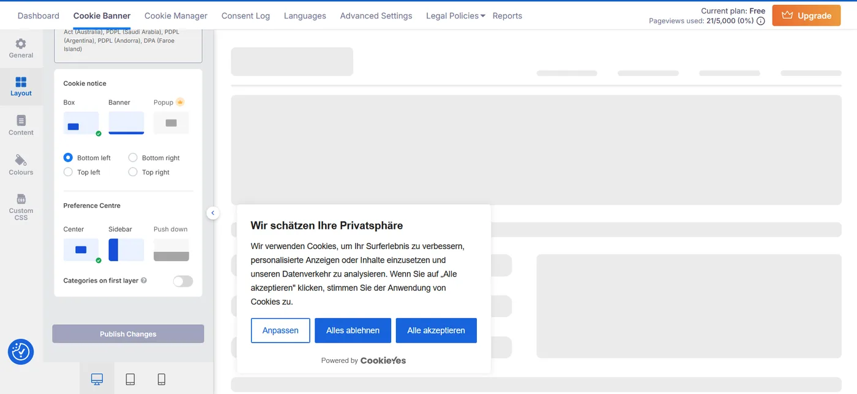Open the Reports tab
The image size is (857, 394).
coord(507,16)
